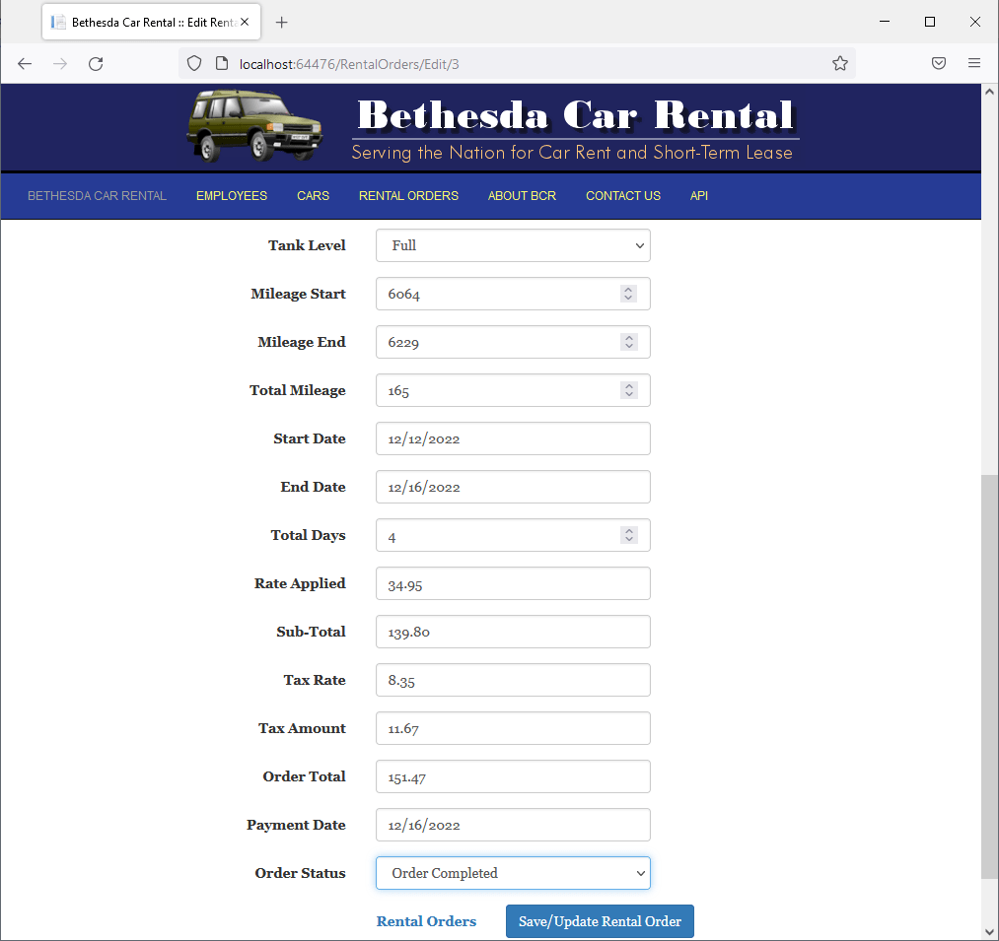Viewport: 999px width, 941px height.
Task: Increment Total Days using the stepper arrow
Action: coord(628,530)
